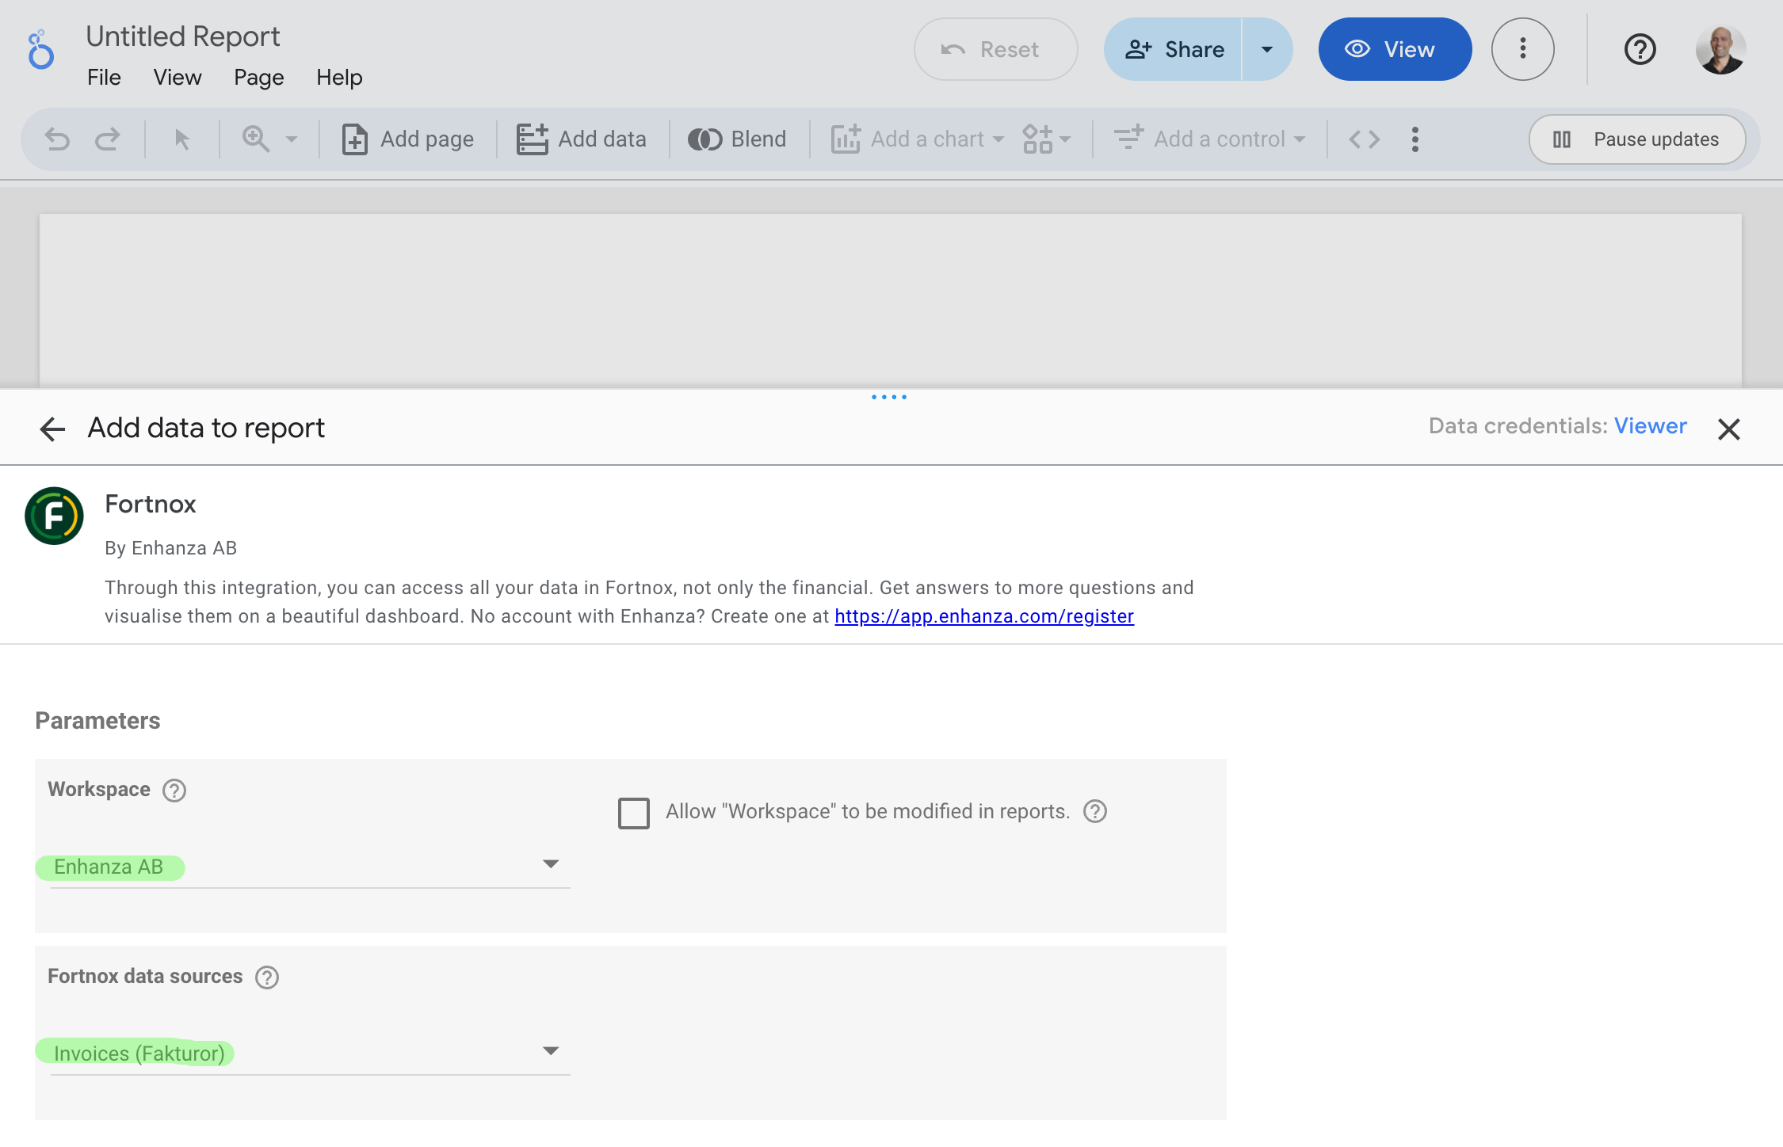This screenshot has height=1147, width=1783.
Task: Click the blue View button
Action: coord(1394,49)
